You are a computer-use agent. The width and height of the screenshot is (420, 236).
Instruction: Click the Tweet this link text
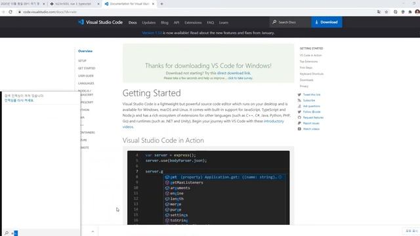point(312,94)
